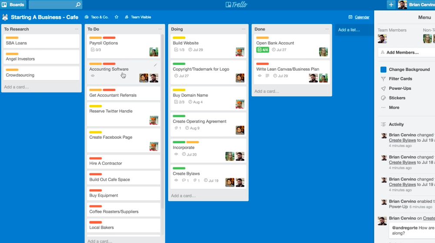Click the due date Jul 29 on Write Lean Canvas
This screenshot has width=435, height=243.
click(x=281, y=76)
